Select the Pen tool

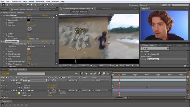32,5
